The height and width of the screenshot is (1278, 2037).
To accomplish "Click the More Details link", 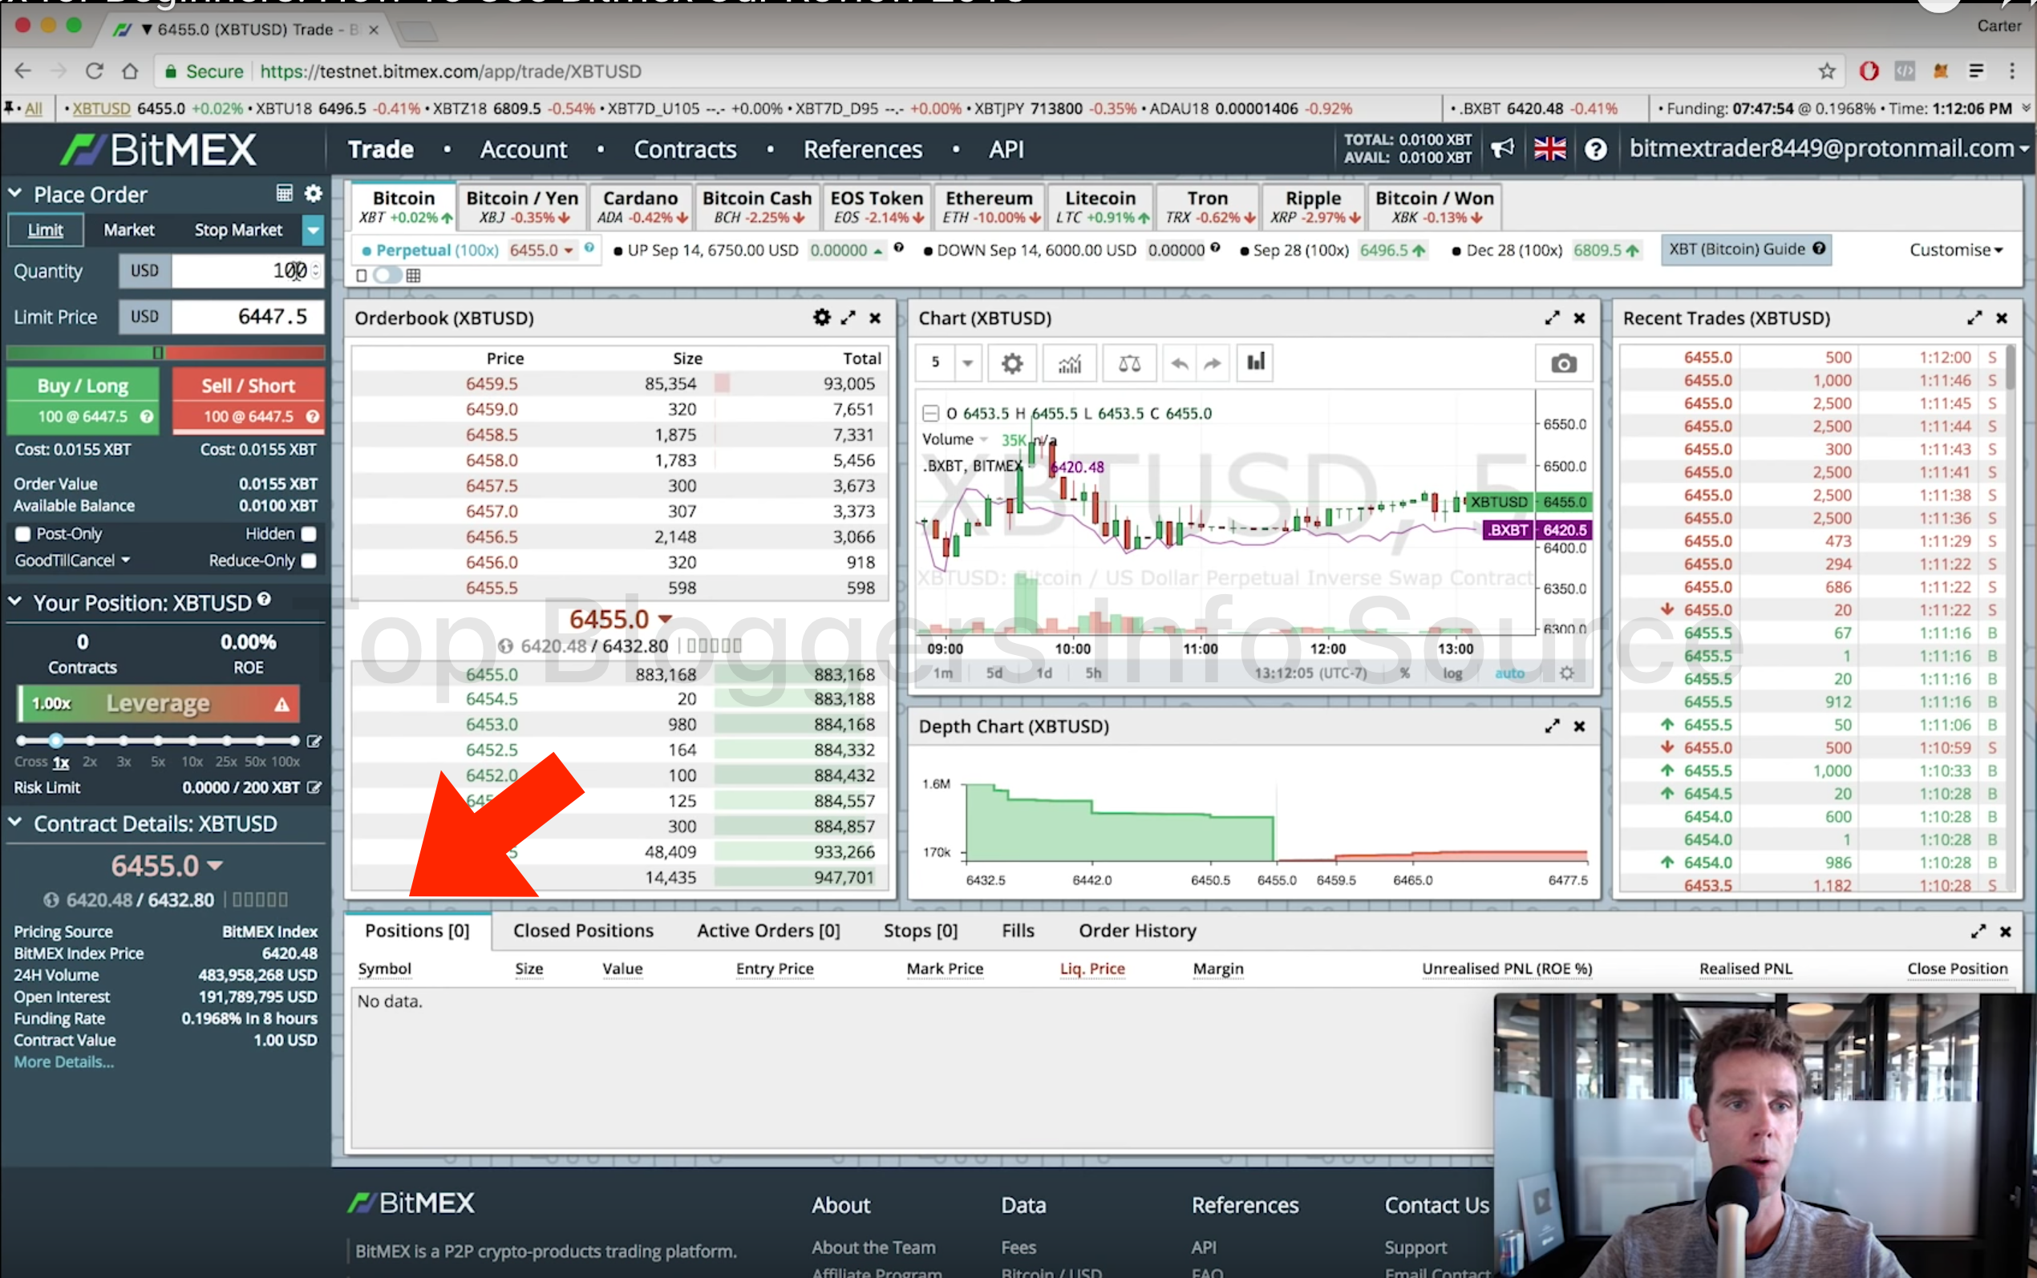I will (63, 1062).
